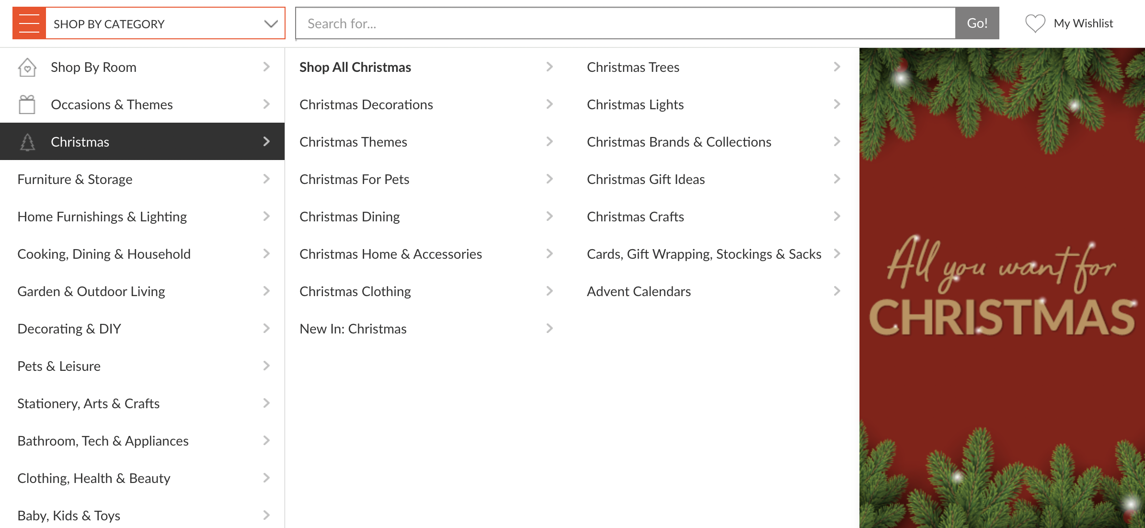Click the All you want for Christmas banner
This screenshot has width=1145, height=528.
(x=1002, y=287)
